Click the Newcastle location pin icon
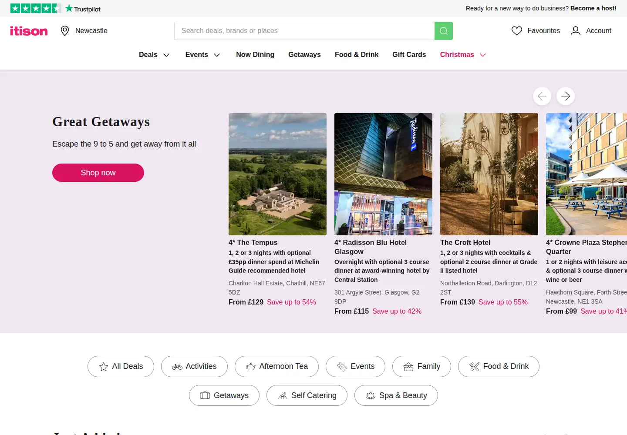 click(65, 31)
